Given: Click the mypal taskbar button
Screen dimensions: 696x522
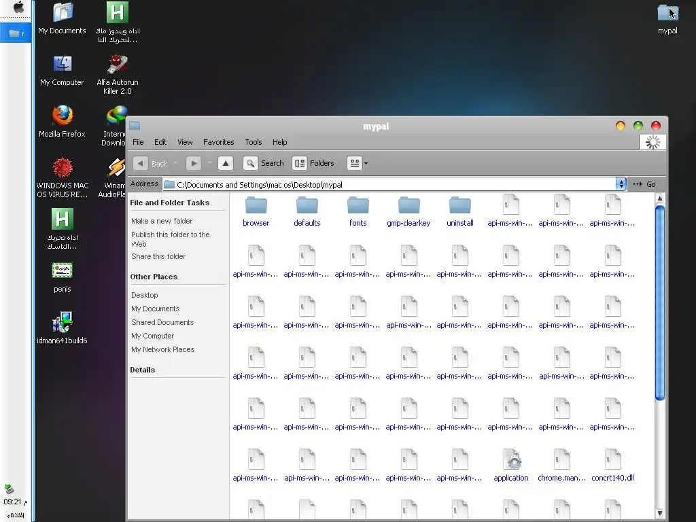Looking at the screenshot, I should point(16,33).
